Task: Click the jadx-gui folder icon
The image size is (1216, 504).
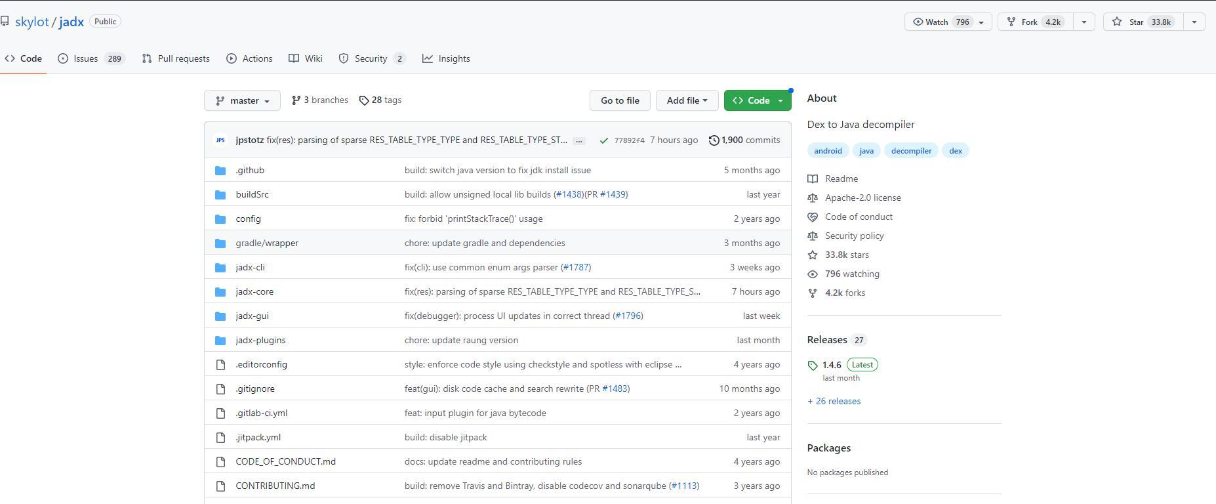Action: [x=220, y=316]
